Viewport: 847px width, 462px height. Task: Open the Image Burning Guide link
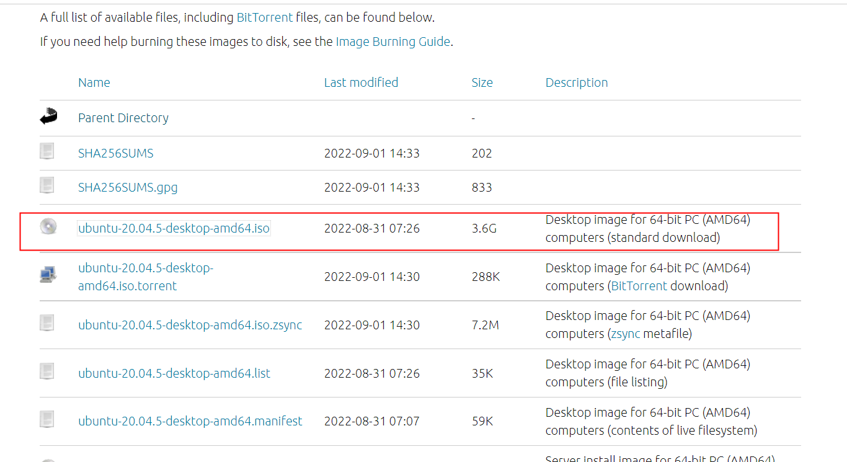coord(393,42)
